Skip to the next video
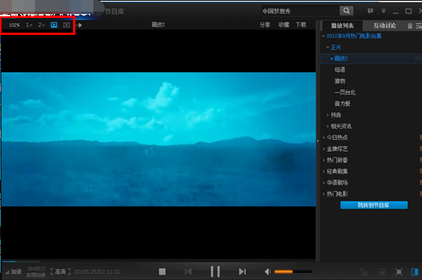The height and width of the screenshot is (280, 422). coord(242,271)
